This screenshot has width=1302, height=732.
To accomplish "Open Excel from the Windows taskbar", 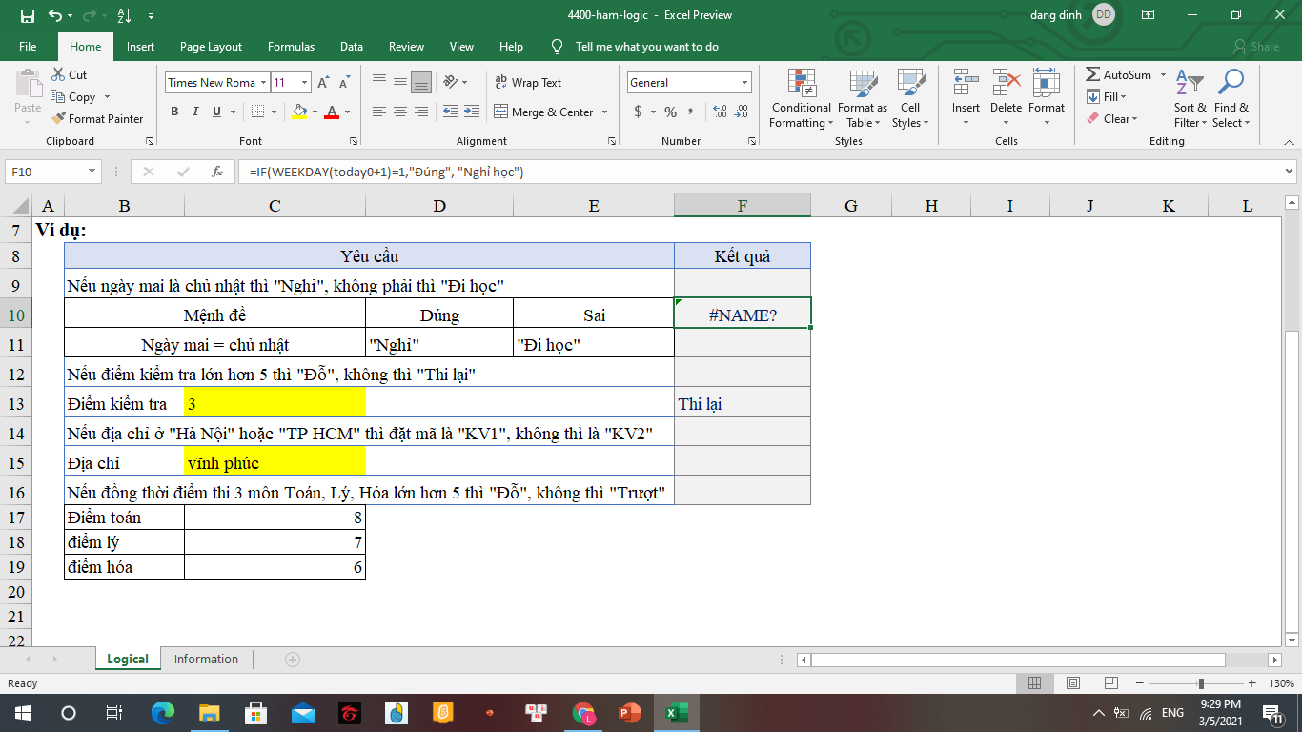I will pyautogui.click(x=675, y=713).
